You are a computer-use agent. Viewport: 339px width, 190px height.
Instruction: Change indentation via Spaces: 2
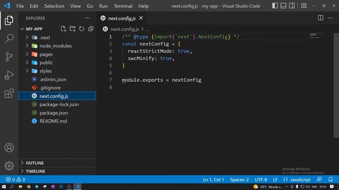(x=239, y=179)
